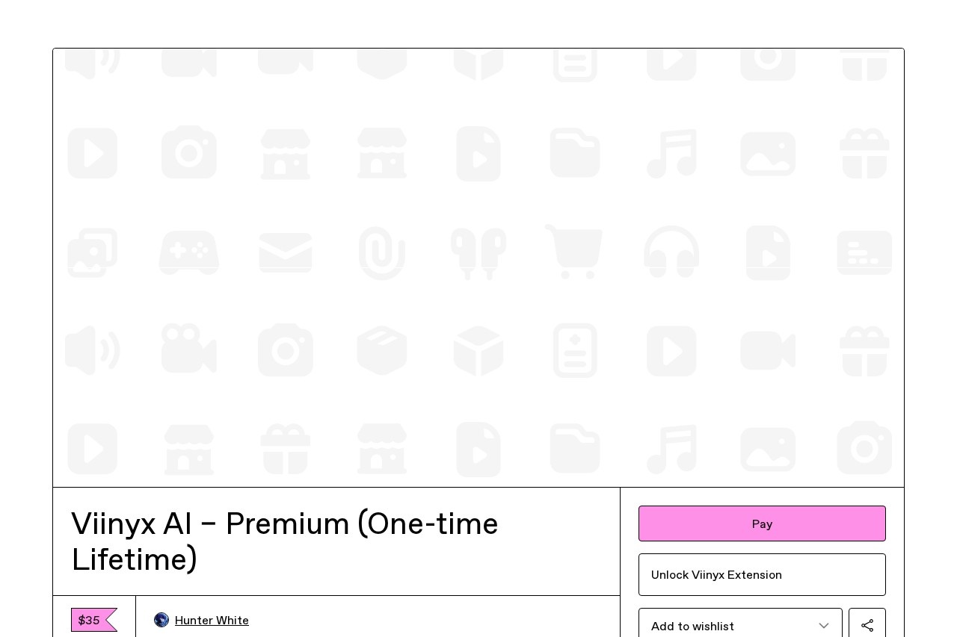Click the share icon button
Viewport: 957px width, 637px height.
867,626
